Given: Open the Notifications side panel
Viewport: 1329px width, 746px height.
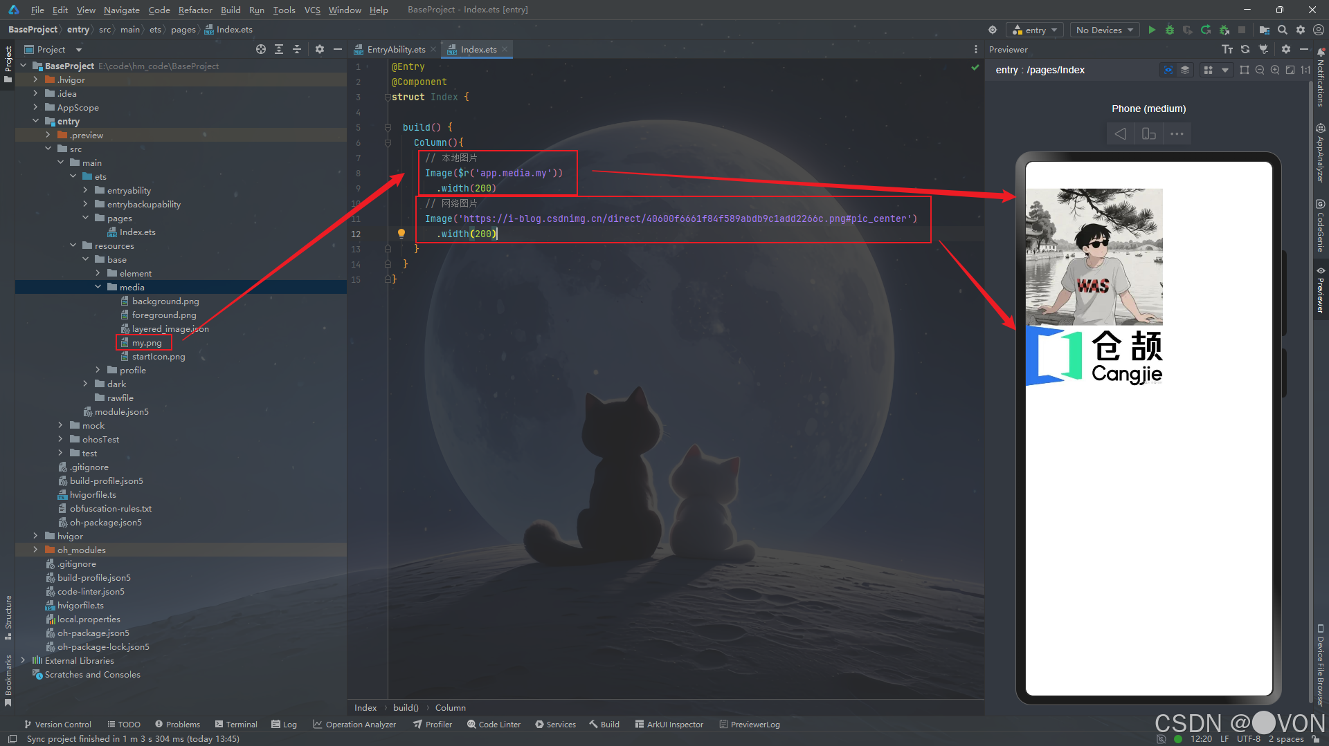Looking at the screenshot, I should [x=1321, y=77].
